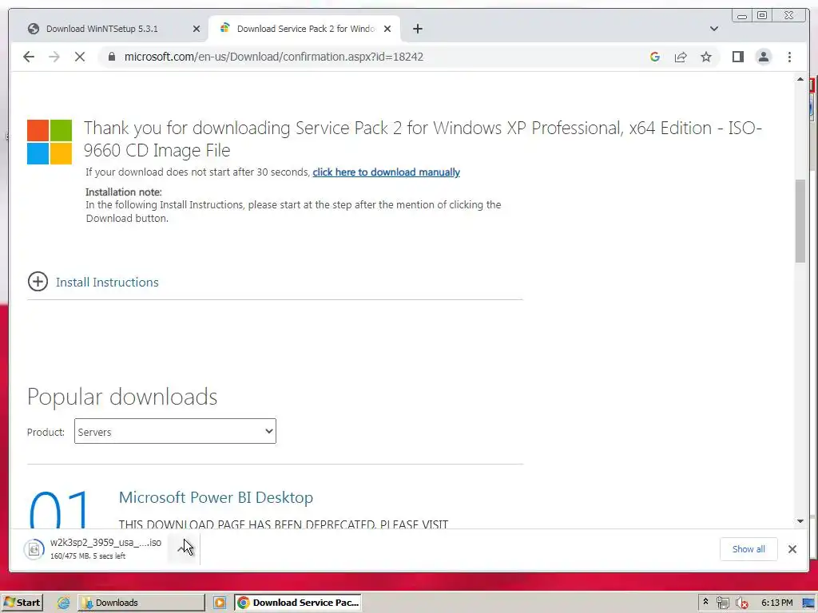
Task: Open media player taskbar icon
Action: point(220,603)
